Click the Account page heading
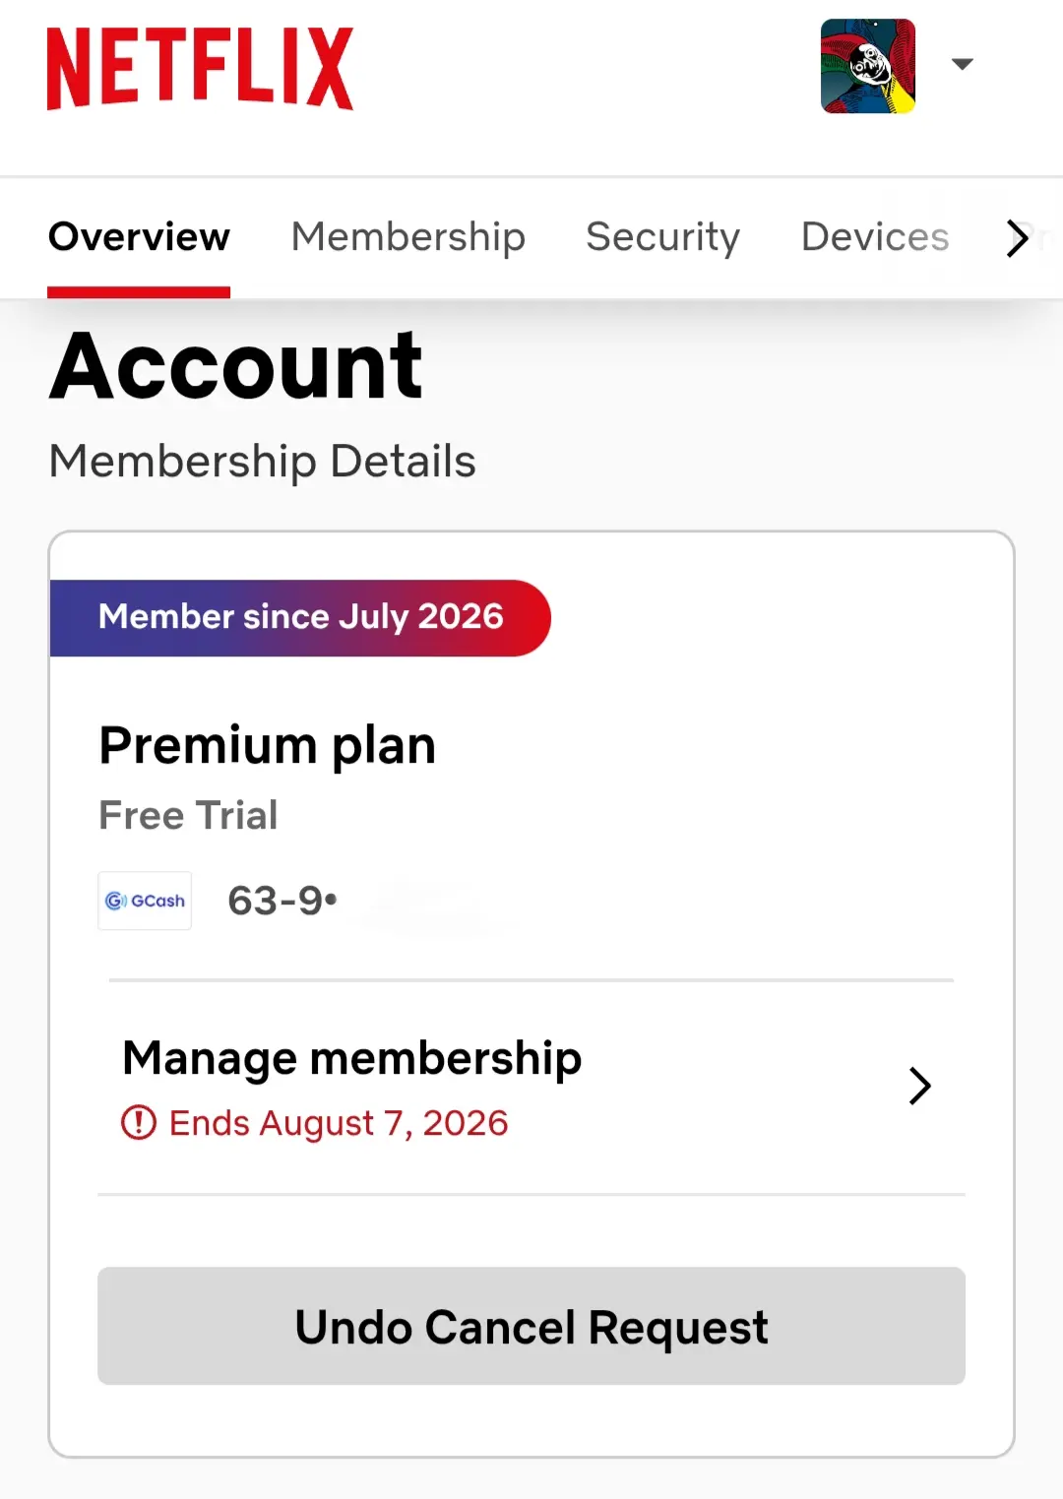The width and height of the screenshot is (1063, 1499). coord(236,366)
